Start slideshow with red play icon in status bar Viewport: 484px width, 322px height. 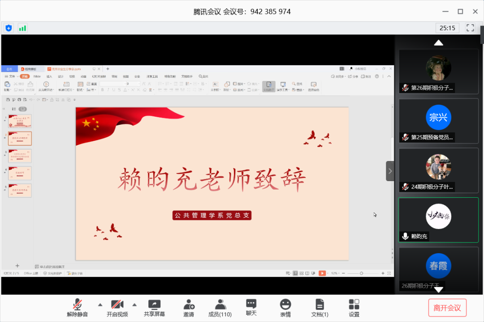(x=322, y=272)
